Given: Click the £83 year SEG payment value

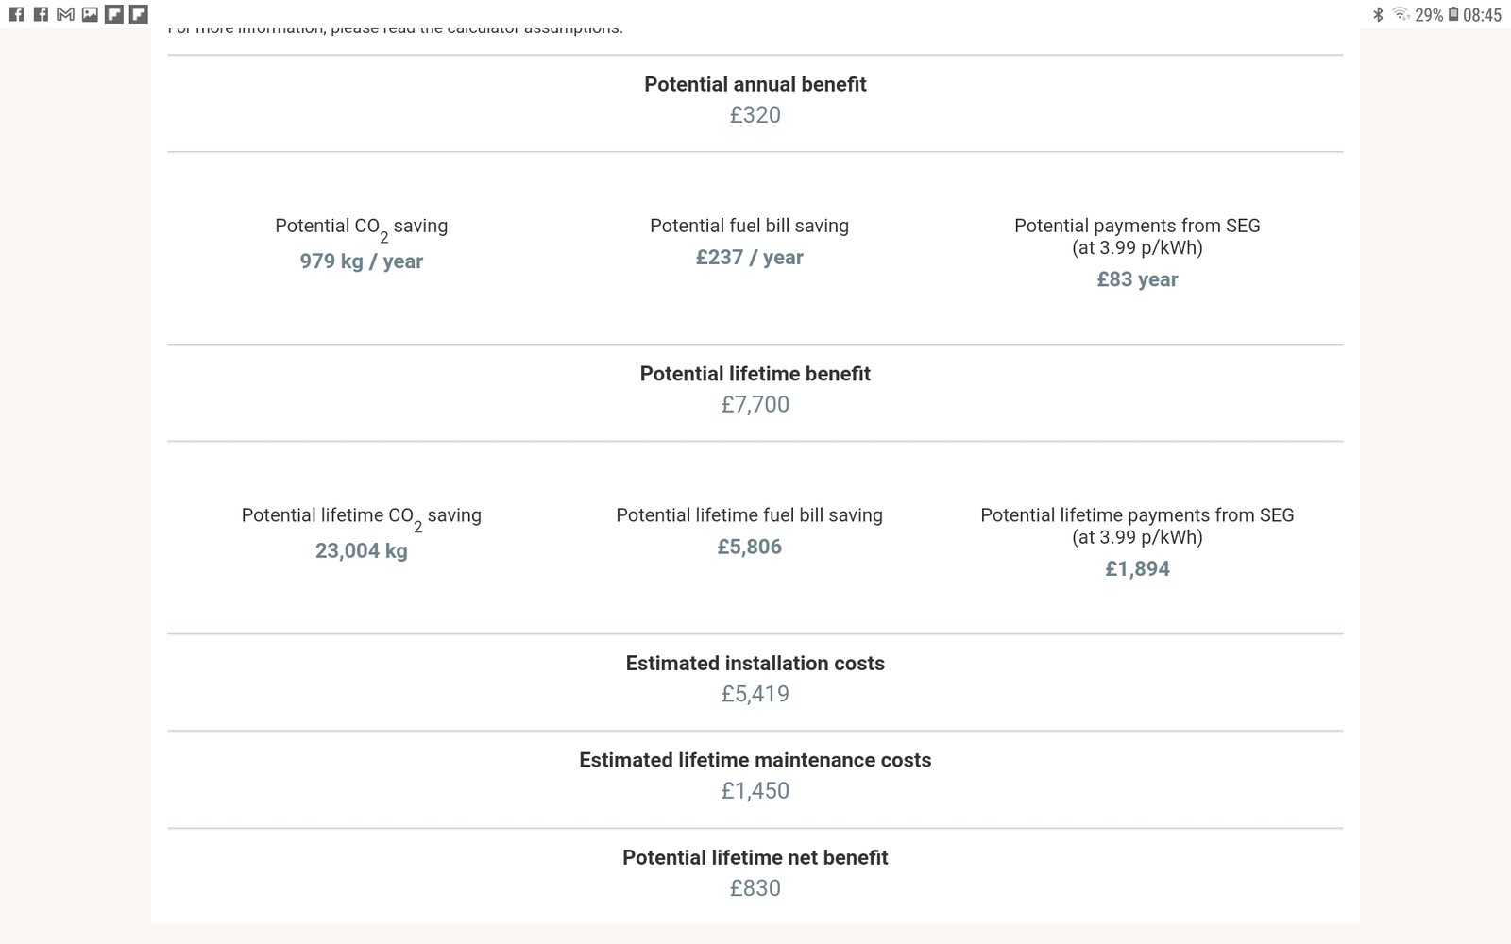Looking at the screenshot, I should click(1137, 279).
